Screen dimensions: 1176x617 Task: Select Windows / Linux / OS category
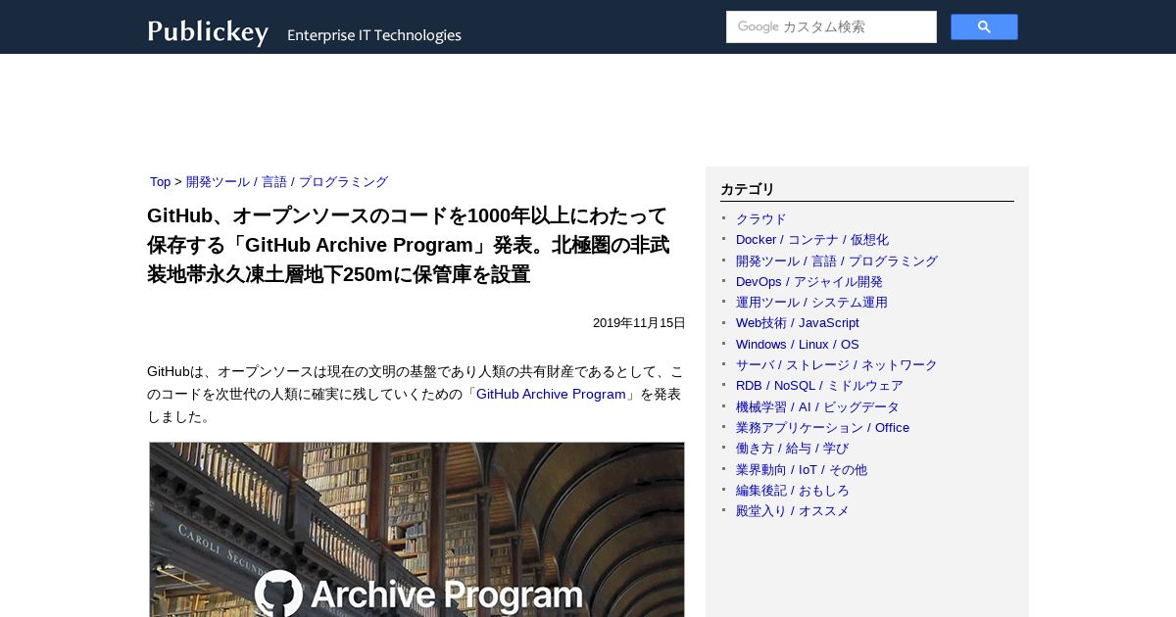[798, 344]
